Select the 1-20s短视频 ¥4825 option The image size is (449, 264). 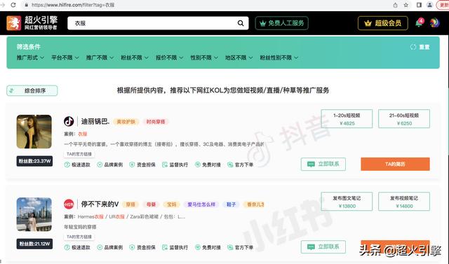347,119
